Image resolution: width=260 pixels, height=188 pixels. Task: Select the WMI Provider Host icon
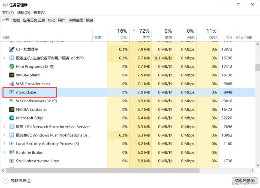click(x=11, y=84)
